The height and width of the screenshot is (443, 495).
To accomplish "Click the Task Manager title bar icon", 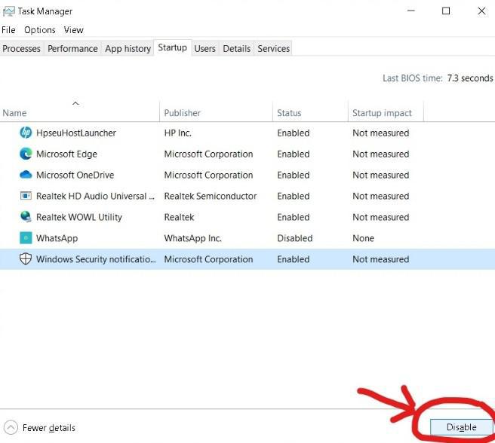I will pyautogui.click(x=8, y=11).
